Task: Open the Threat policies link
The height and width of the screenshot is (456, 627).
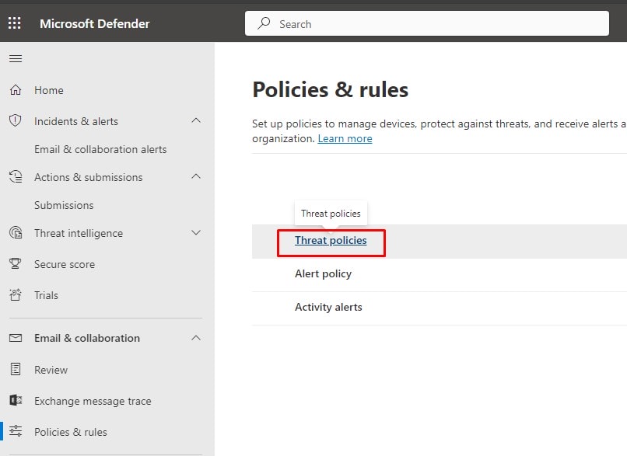Action: point(331,240)
